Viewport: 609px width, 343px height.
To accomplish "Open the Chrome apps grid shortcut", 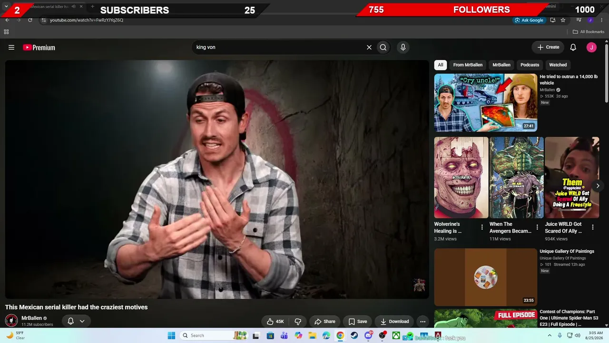I will pyautogui.click(x=6, y=32).
